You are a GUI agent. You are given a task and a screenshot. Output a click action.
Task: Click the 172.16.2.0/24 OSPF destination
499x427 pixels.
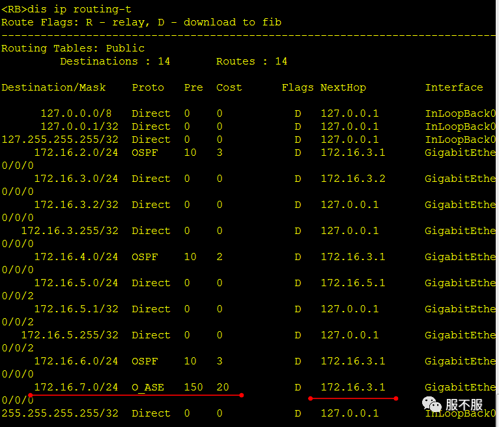pos(76,153)
